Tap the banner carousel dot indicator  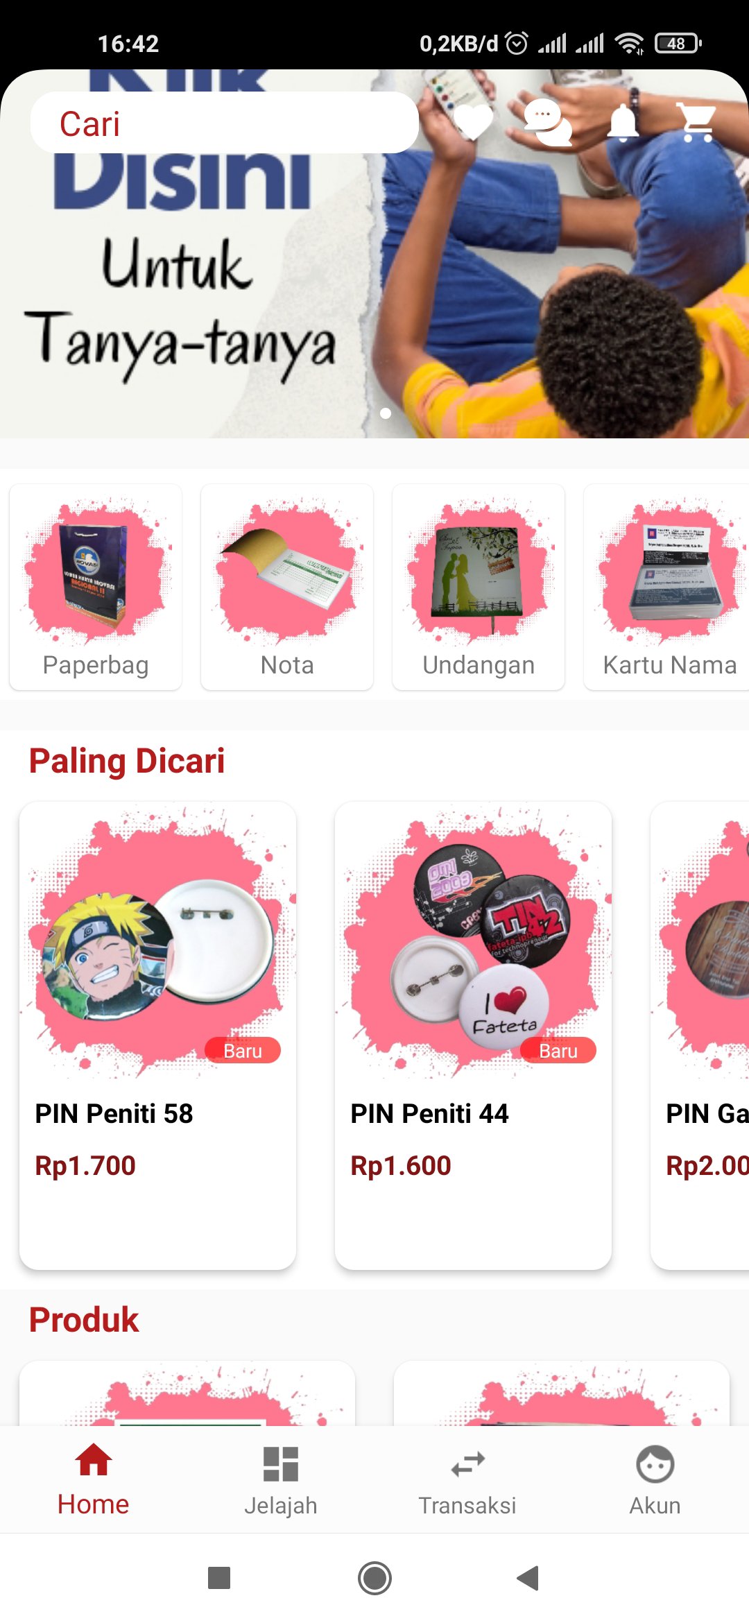[386, 413]
